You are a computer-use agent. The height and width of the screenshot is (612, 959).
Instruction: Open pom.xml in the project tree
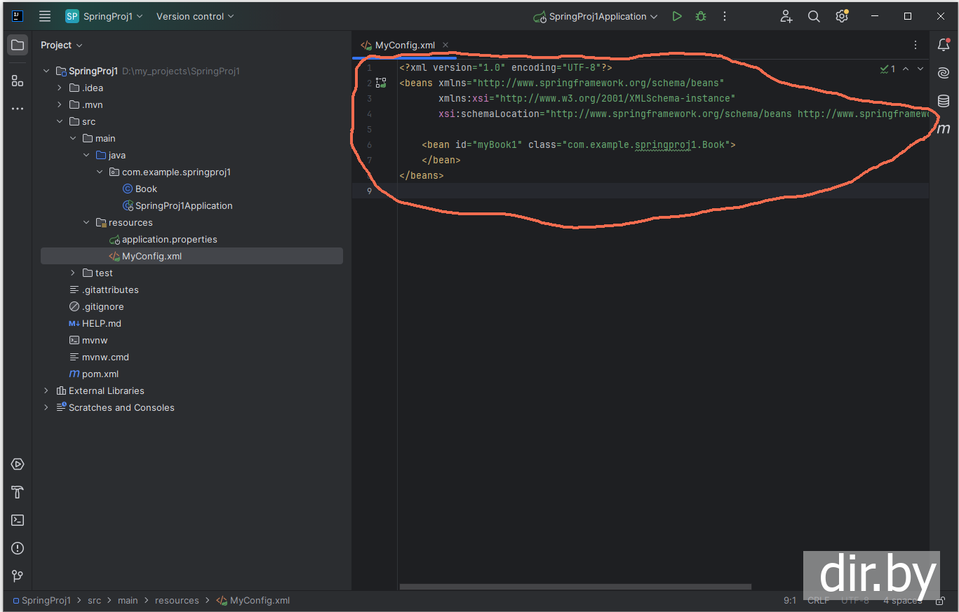100,374
